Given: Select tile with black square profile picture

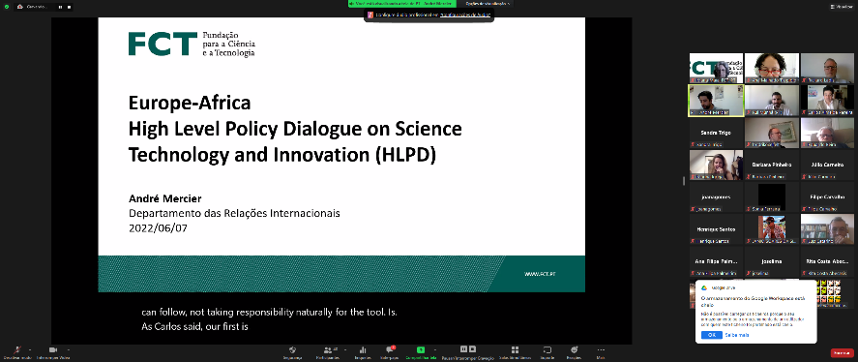Looking at the screenshot, I should [772, 197].
